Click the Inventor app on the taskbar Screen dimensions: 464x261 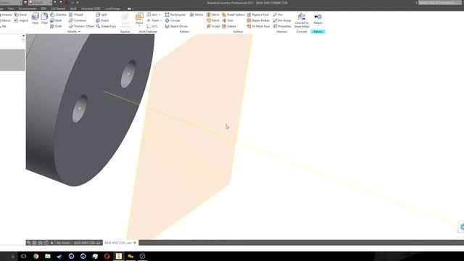(x=119, y=256)
